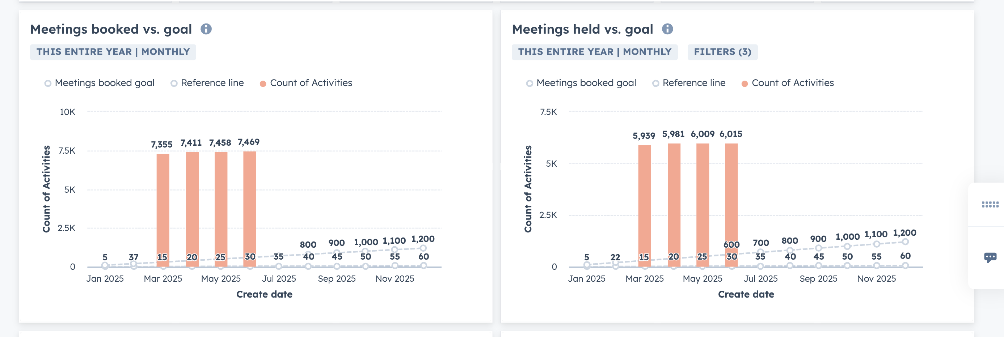The height and width of the screenshot is (337, 1004).
Task: Hide Reference line series in right chart
Action: (689, 83)
